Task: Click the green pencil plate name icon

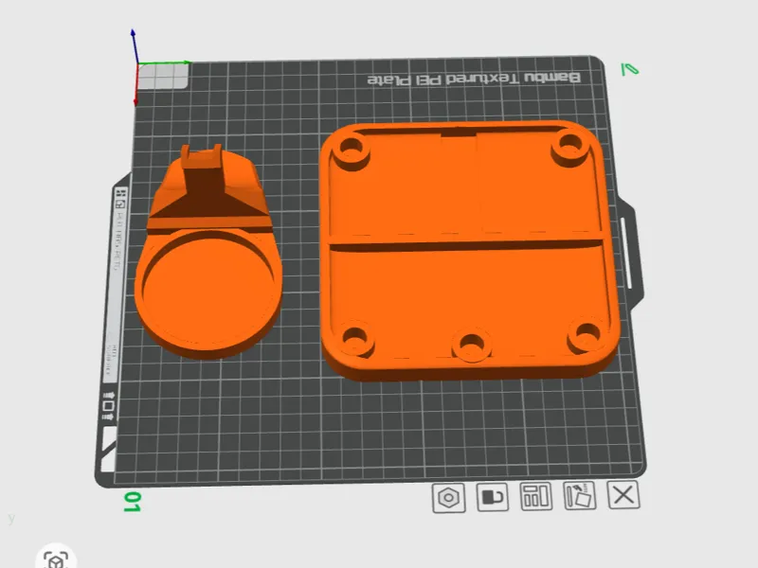Action: [629, 69]
